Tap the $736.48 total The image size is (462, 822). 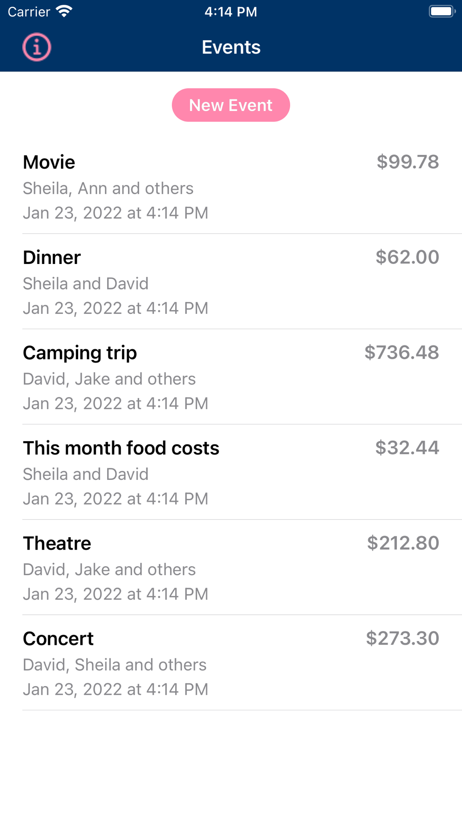(401, 352)
